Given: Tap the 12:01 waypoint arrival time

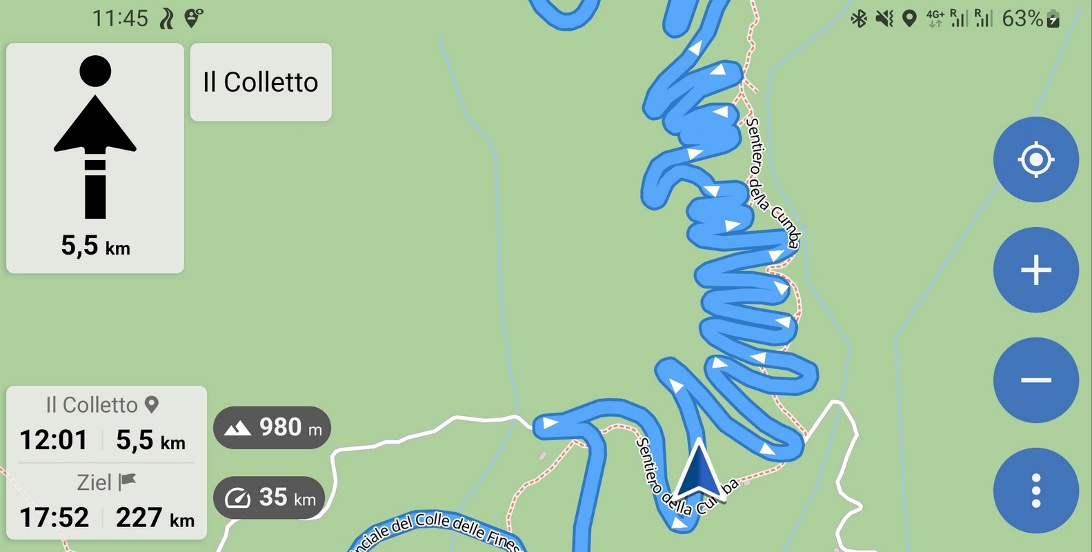Looking at the screenshot, I should (x=54, y=440).
